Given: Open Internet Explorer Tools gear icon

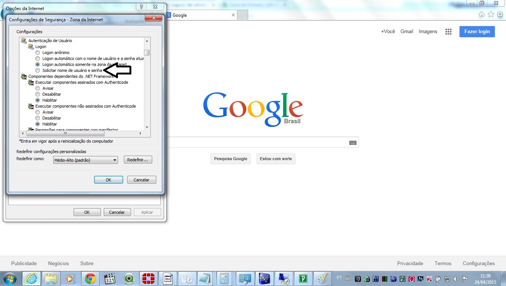Looking at the screenshot, I should 500,15.
